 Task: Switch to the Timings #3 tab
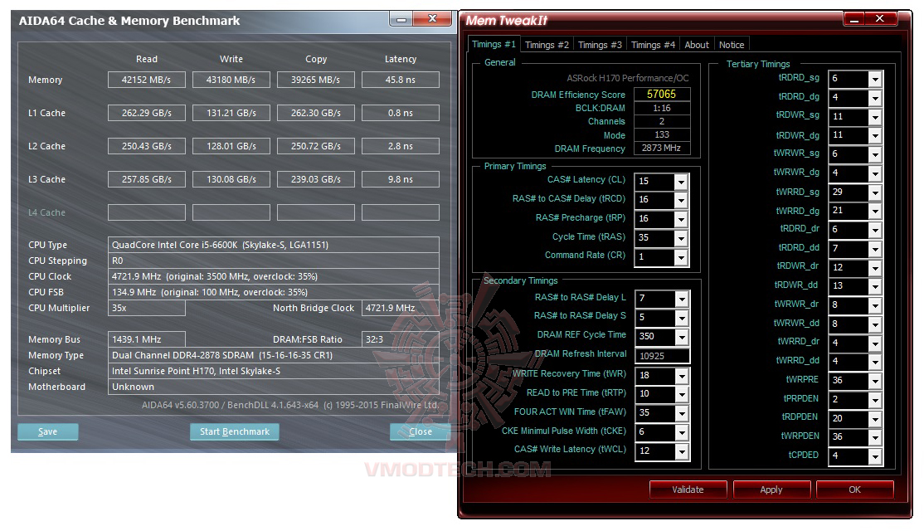click(x=600, y=45)
